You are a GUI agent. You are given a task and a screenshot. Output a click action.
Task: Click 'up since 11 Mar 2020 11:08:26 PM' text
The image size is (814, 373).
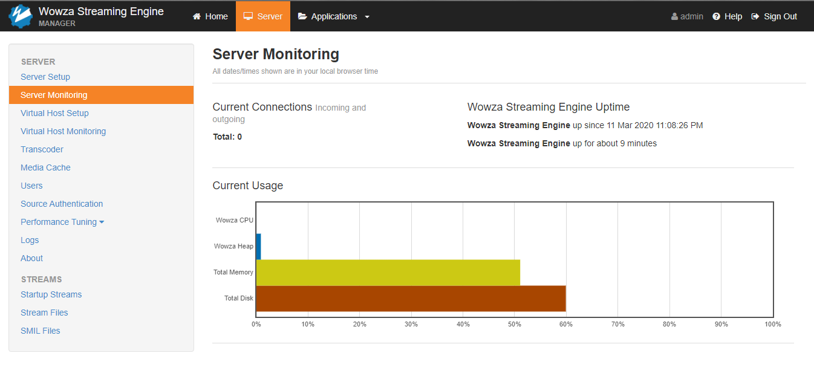tap(637, 125)
